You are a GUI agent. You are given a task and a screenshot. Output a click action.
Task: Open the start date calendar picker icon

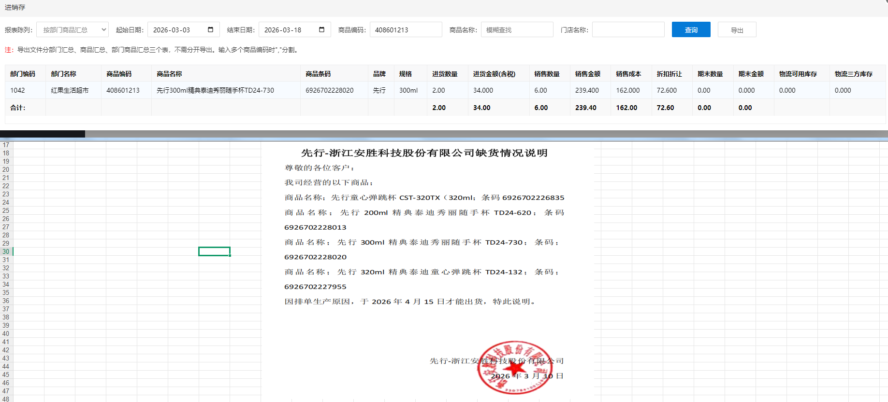210,29
